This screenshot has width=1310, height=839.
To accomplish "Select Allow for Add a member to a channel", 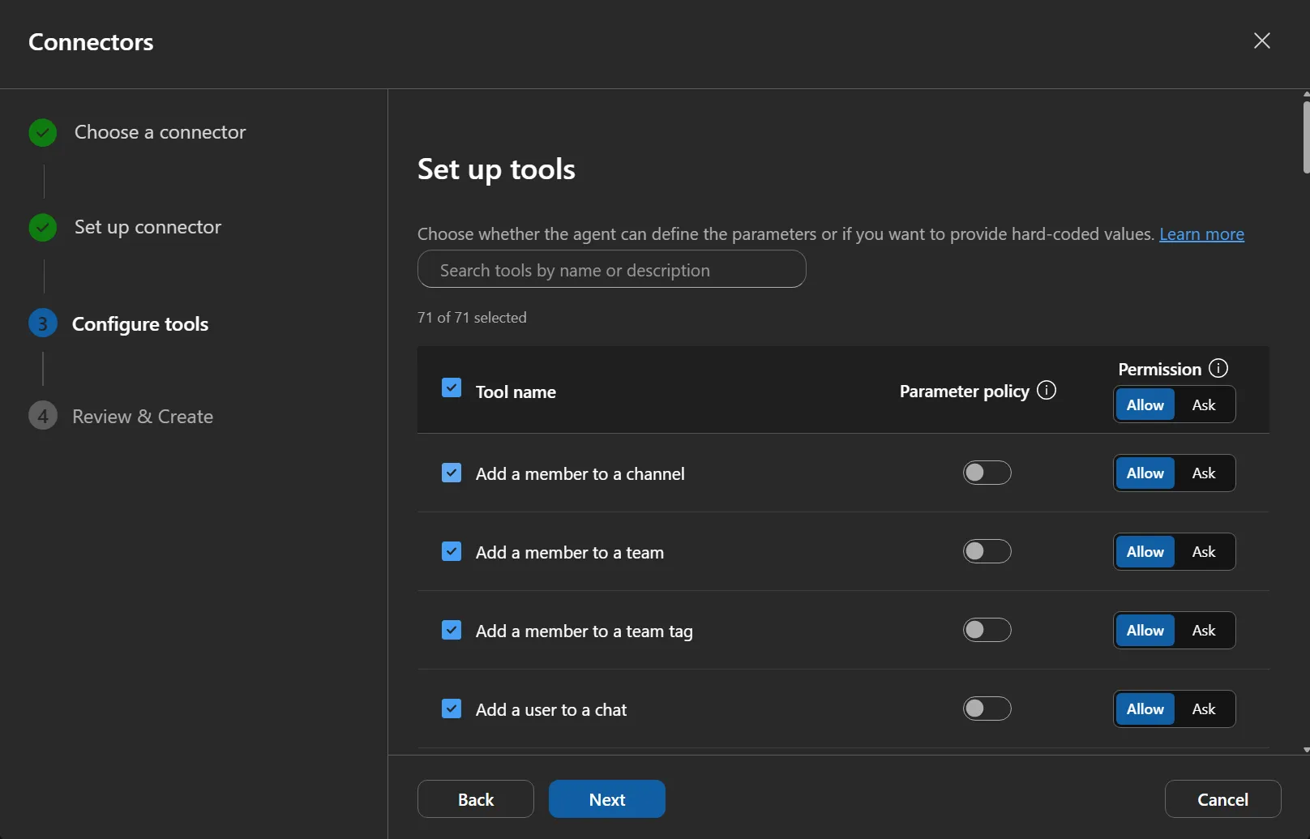I will click(1145, 473).
